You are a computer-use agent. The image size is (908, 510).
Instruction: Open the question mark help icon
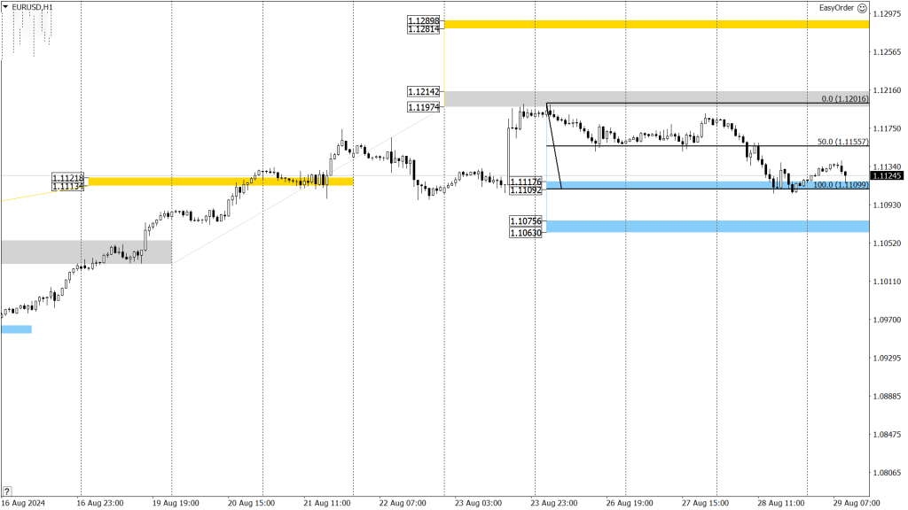[x=7, y=491]
